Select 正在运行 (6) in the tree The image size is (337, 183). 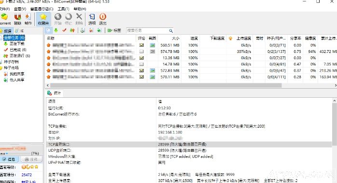pyautogui.click(x=20, y=56)
